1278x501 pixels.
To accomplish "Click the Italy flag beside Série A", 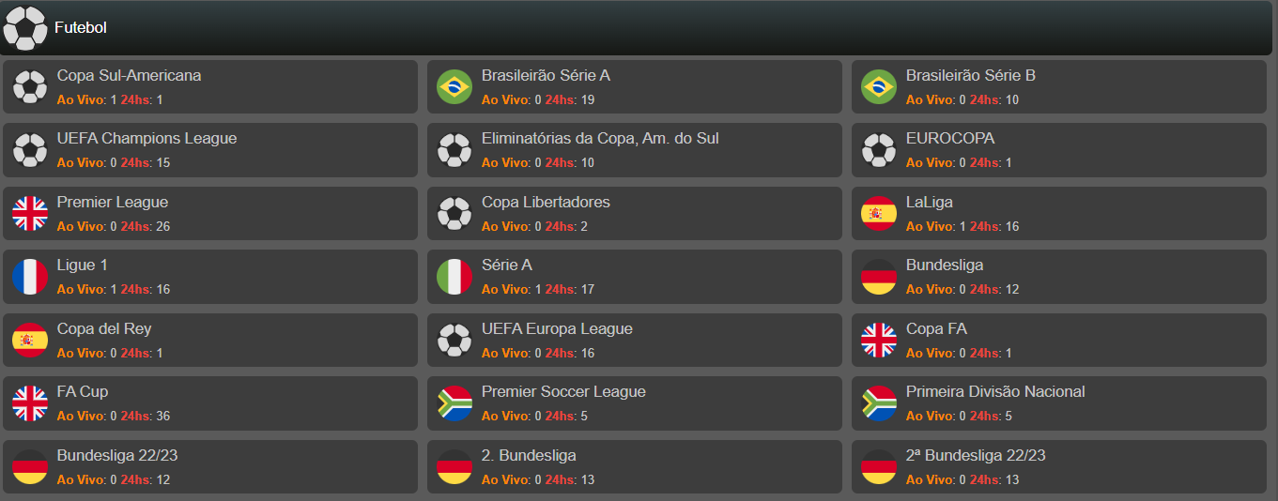I will point(454,277).
